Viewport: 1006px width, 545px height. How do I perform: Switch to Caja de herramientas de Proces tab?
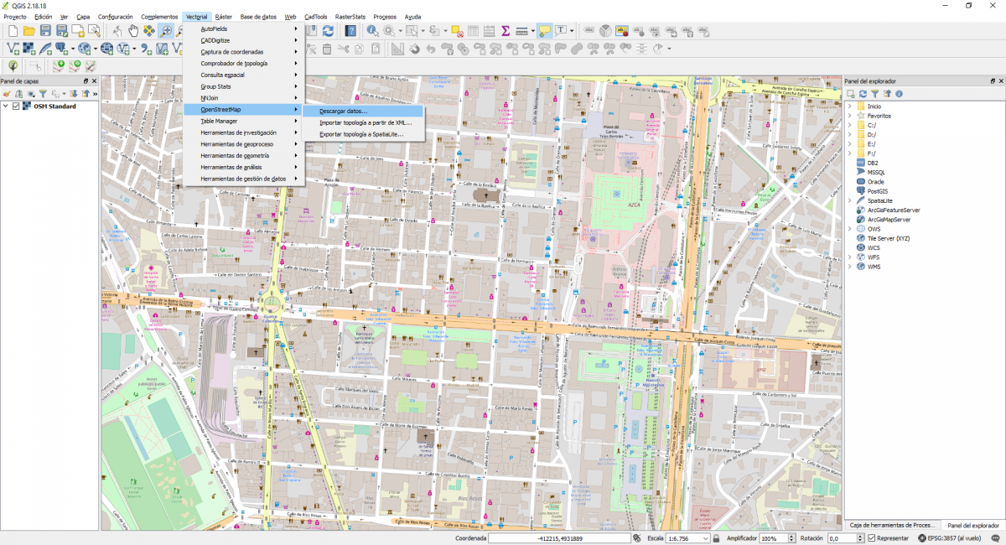(x=891, y=524)
